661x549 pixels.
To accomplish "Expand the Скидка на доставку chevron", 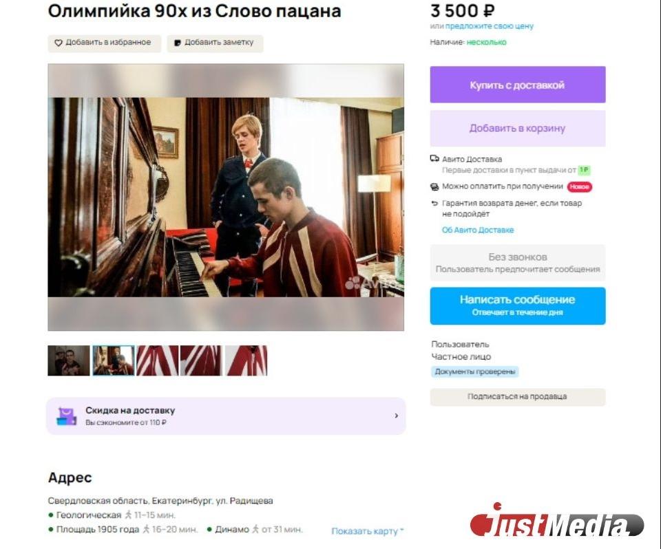I will [x=397, y=416].
